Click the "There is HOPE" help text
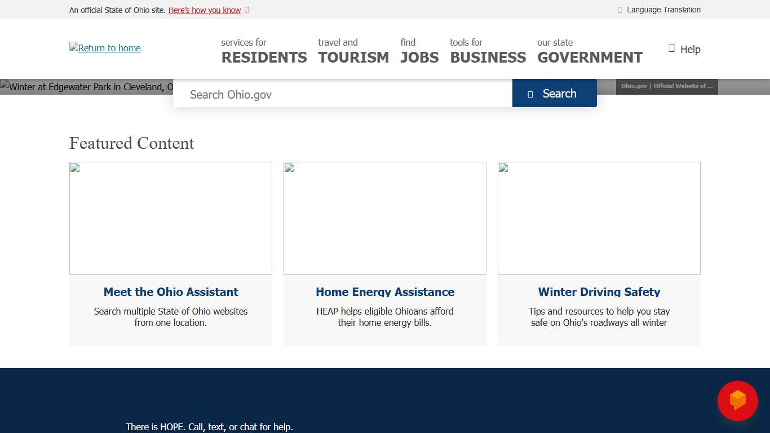770x433 pixels. click(209, 427)
